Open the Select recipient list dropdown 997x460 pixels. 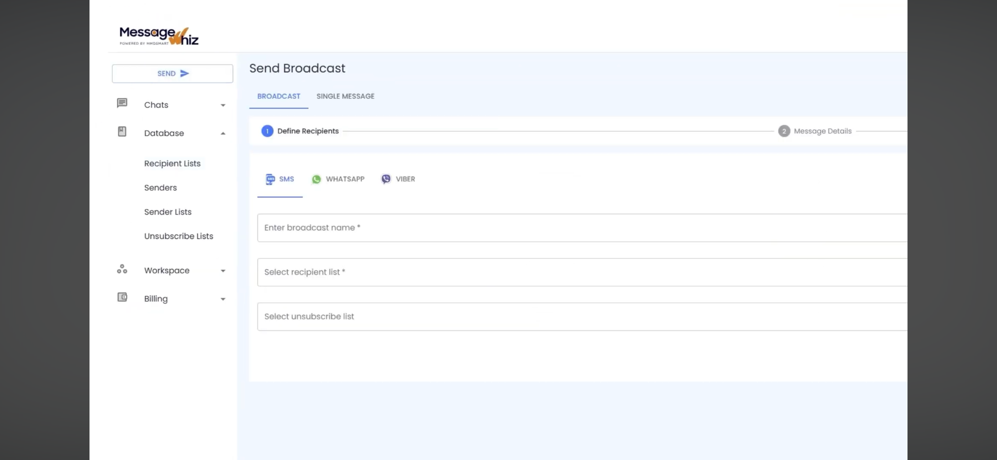pos(581,272)
